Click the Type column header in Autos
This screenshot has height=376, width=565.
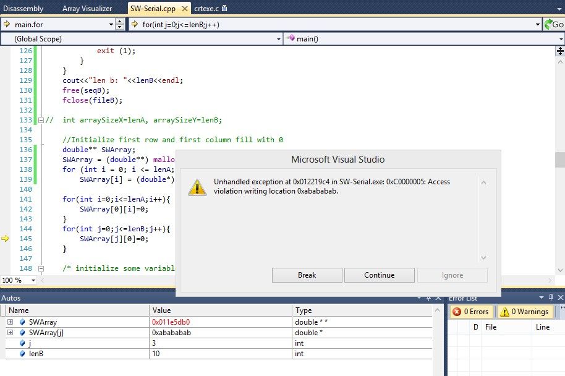click(362, 310)
